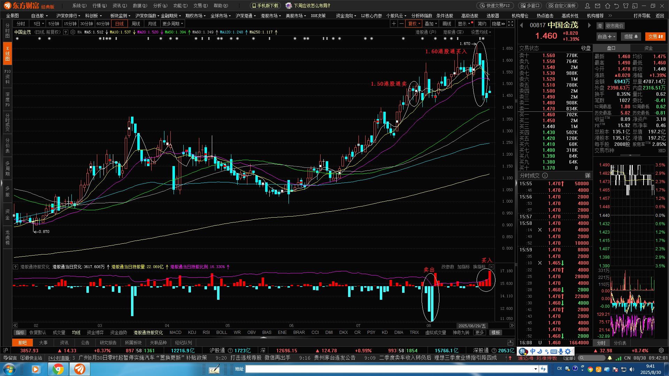This screenshot has width=669, height=376.
Task: Click 多窗口 multi-window button
Action: [x=530, y=6]
